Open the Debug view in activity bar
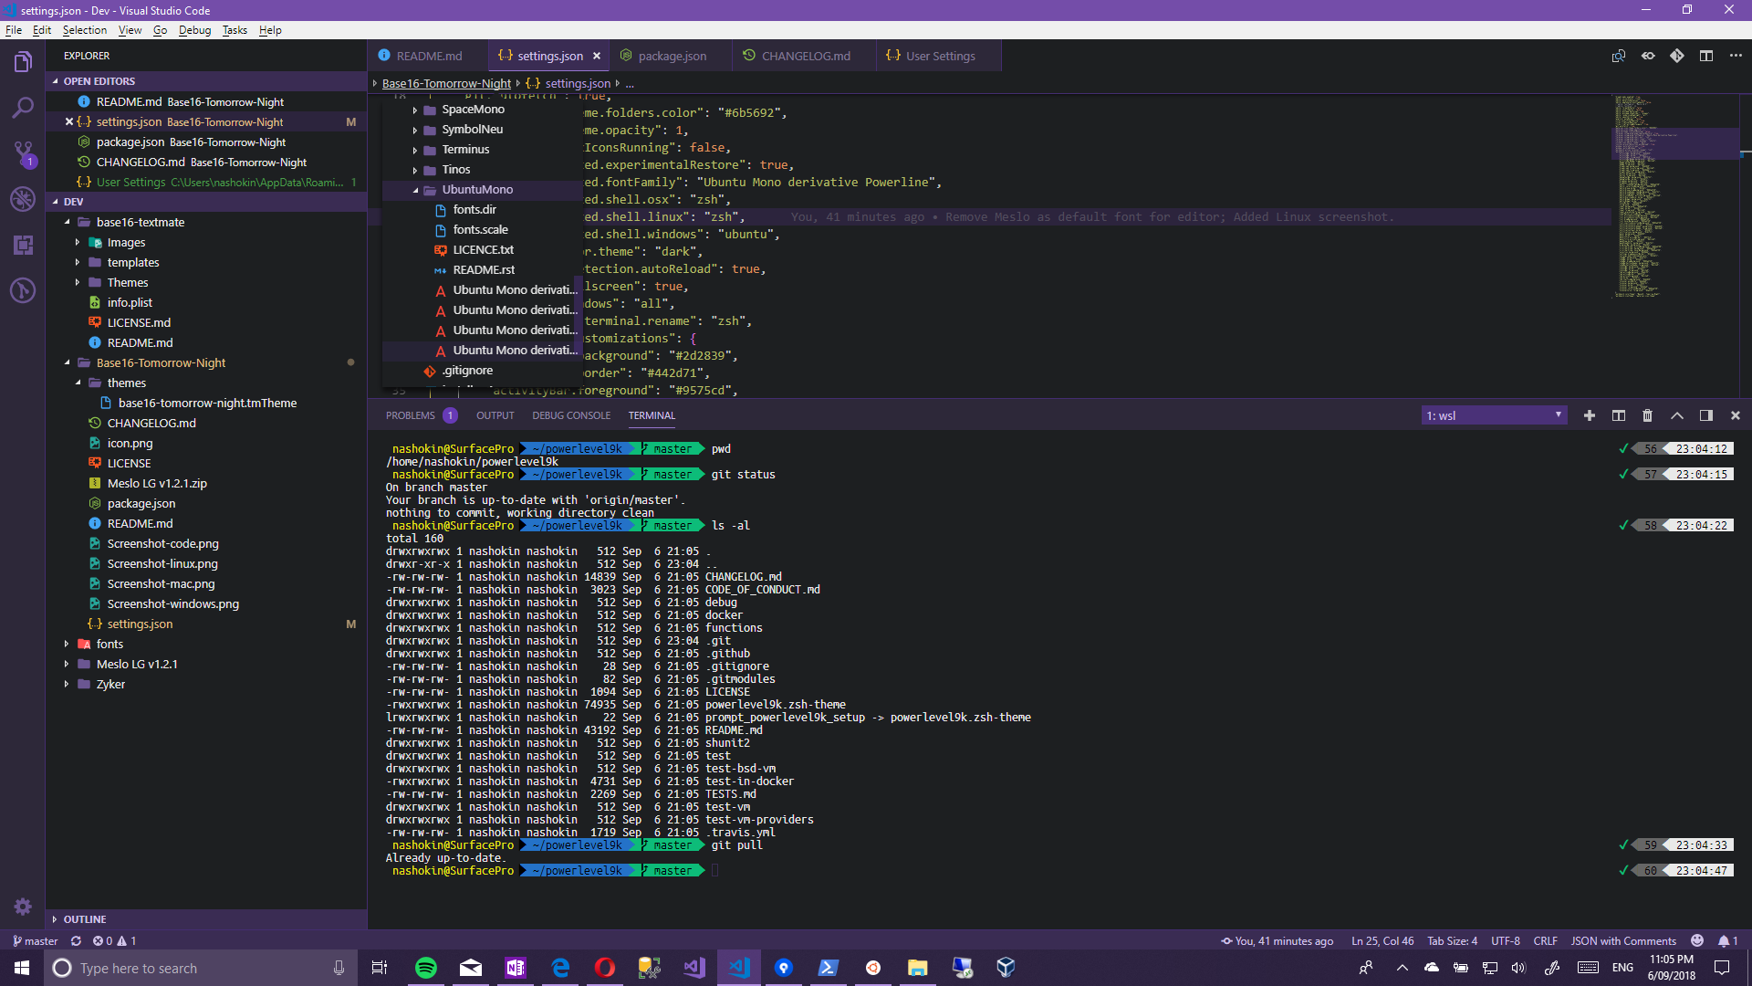Viewport: 1752px width, 986px height. tap(23, 199)
